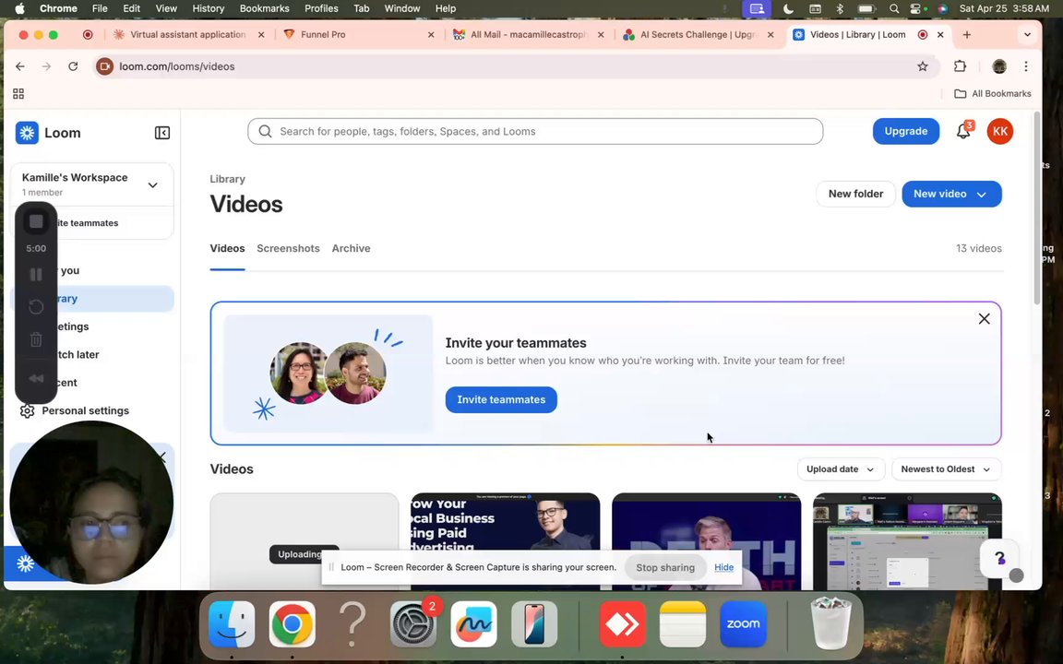Switch to the All Mail browser tab

pos(529,34)
